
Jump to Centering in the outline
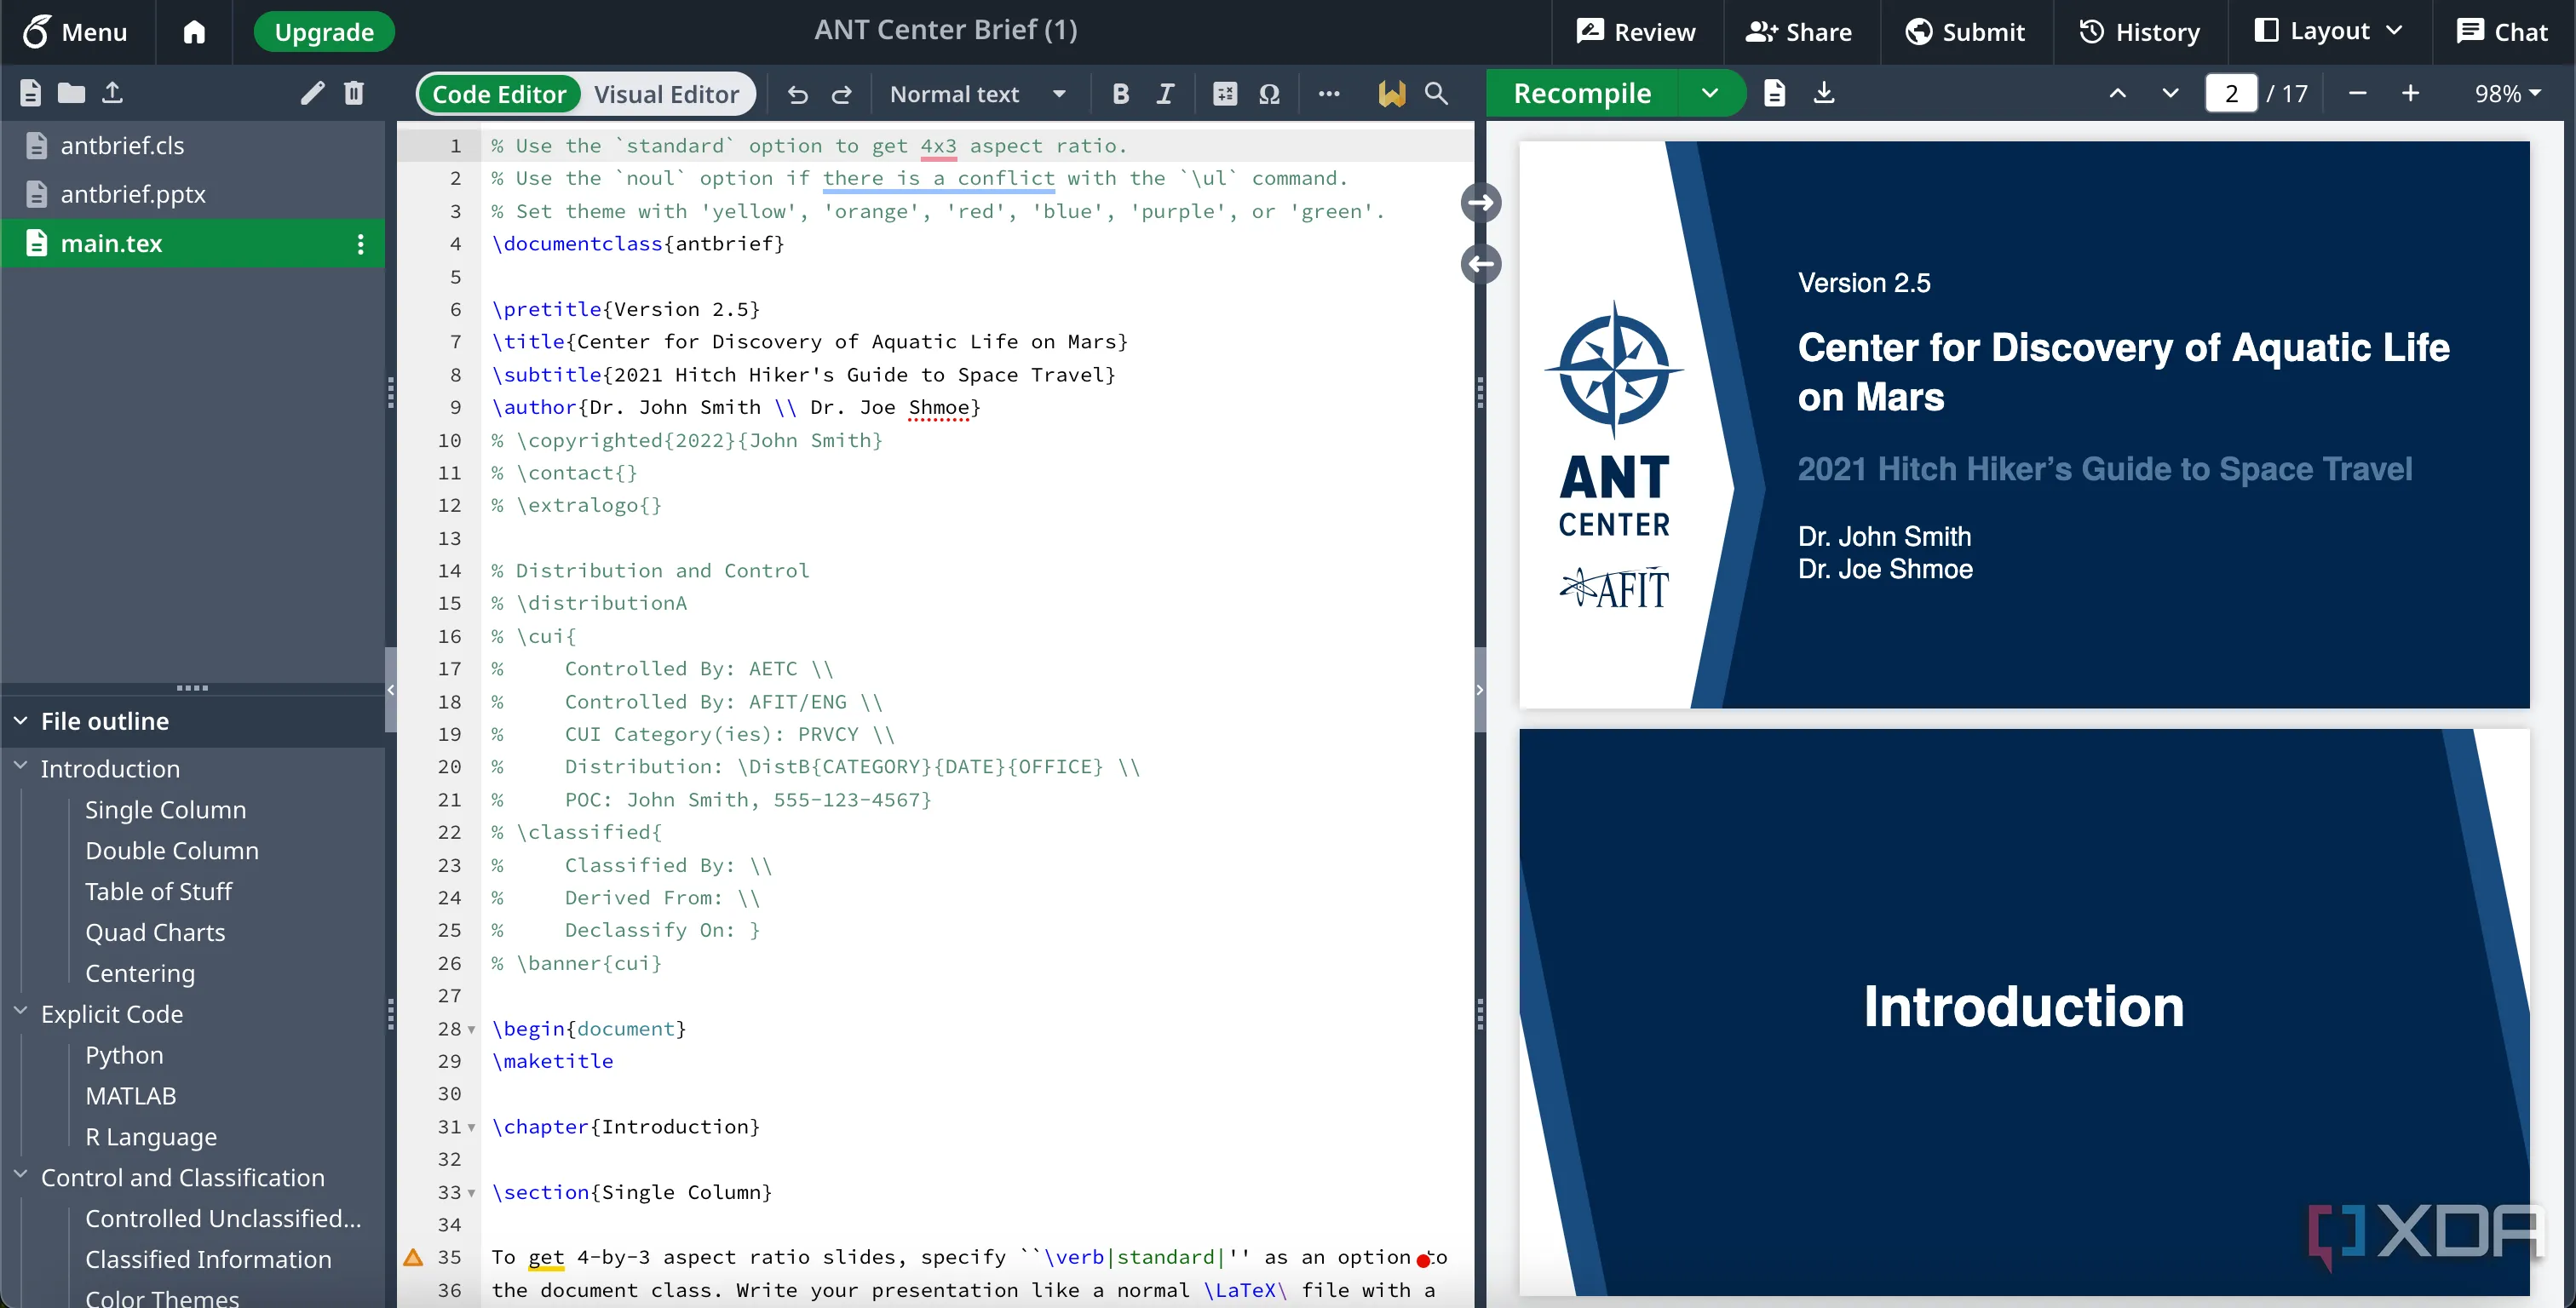click(x=140, y=974)
